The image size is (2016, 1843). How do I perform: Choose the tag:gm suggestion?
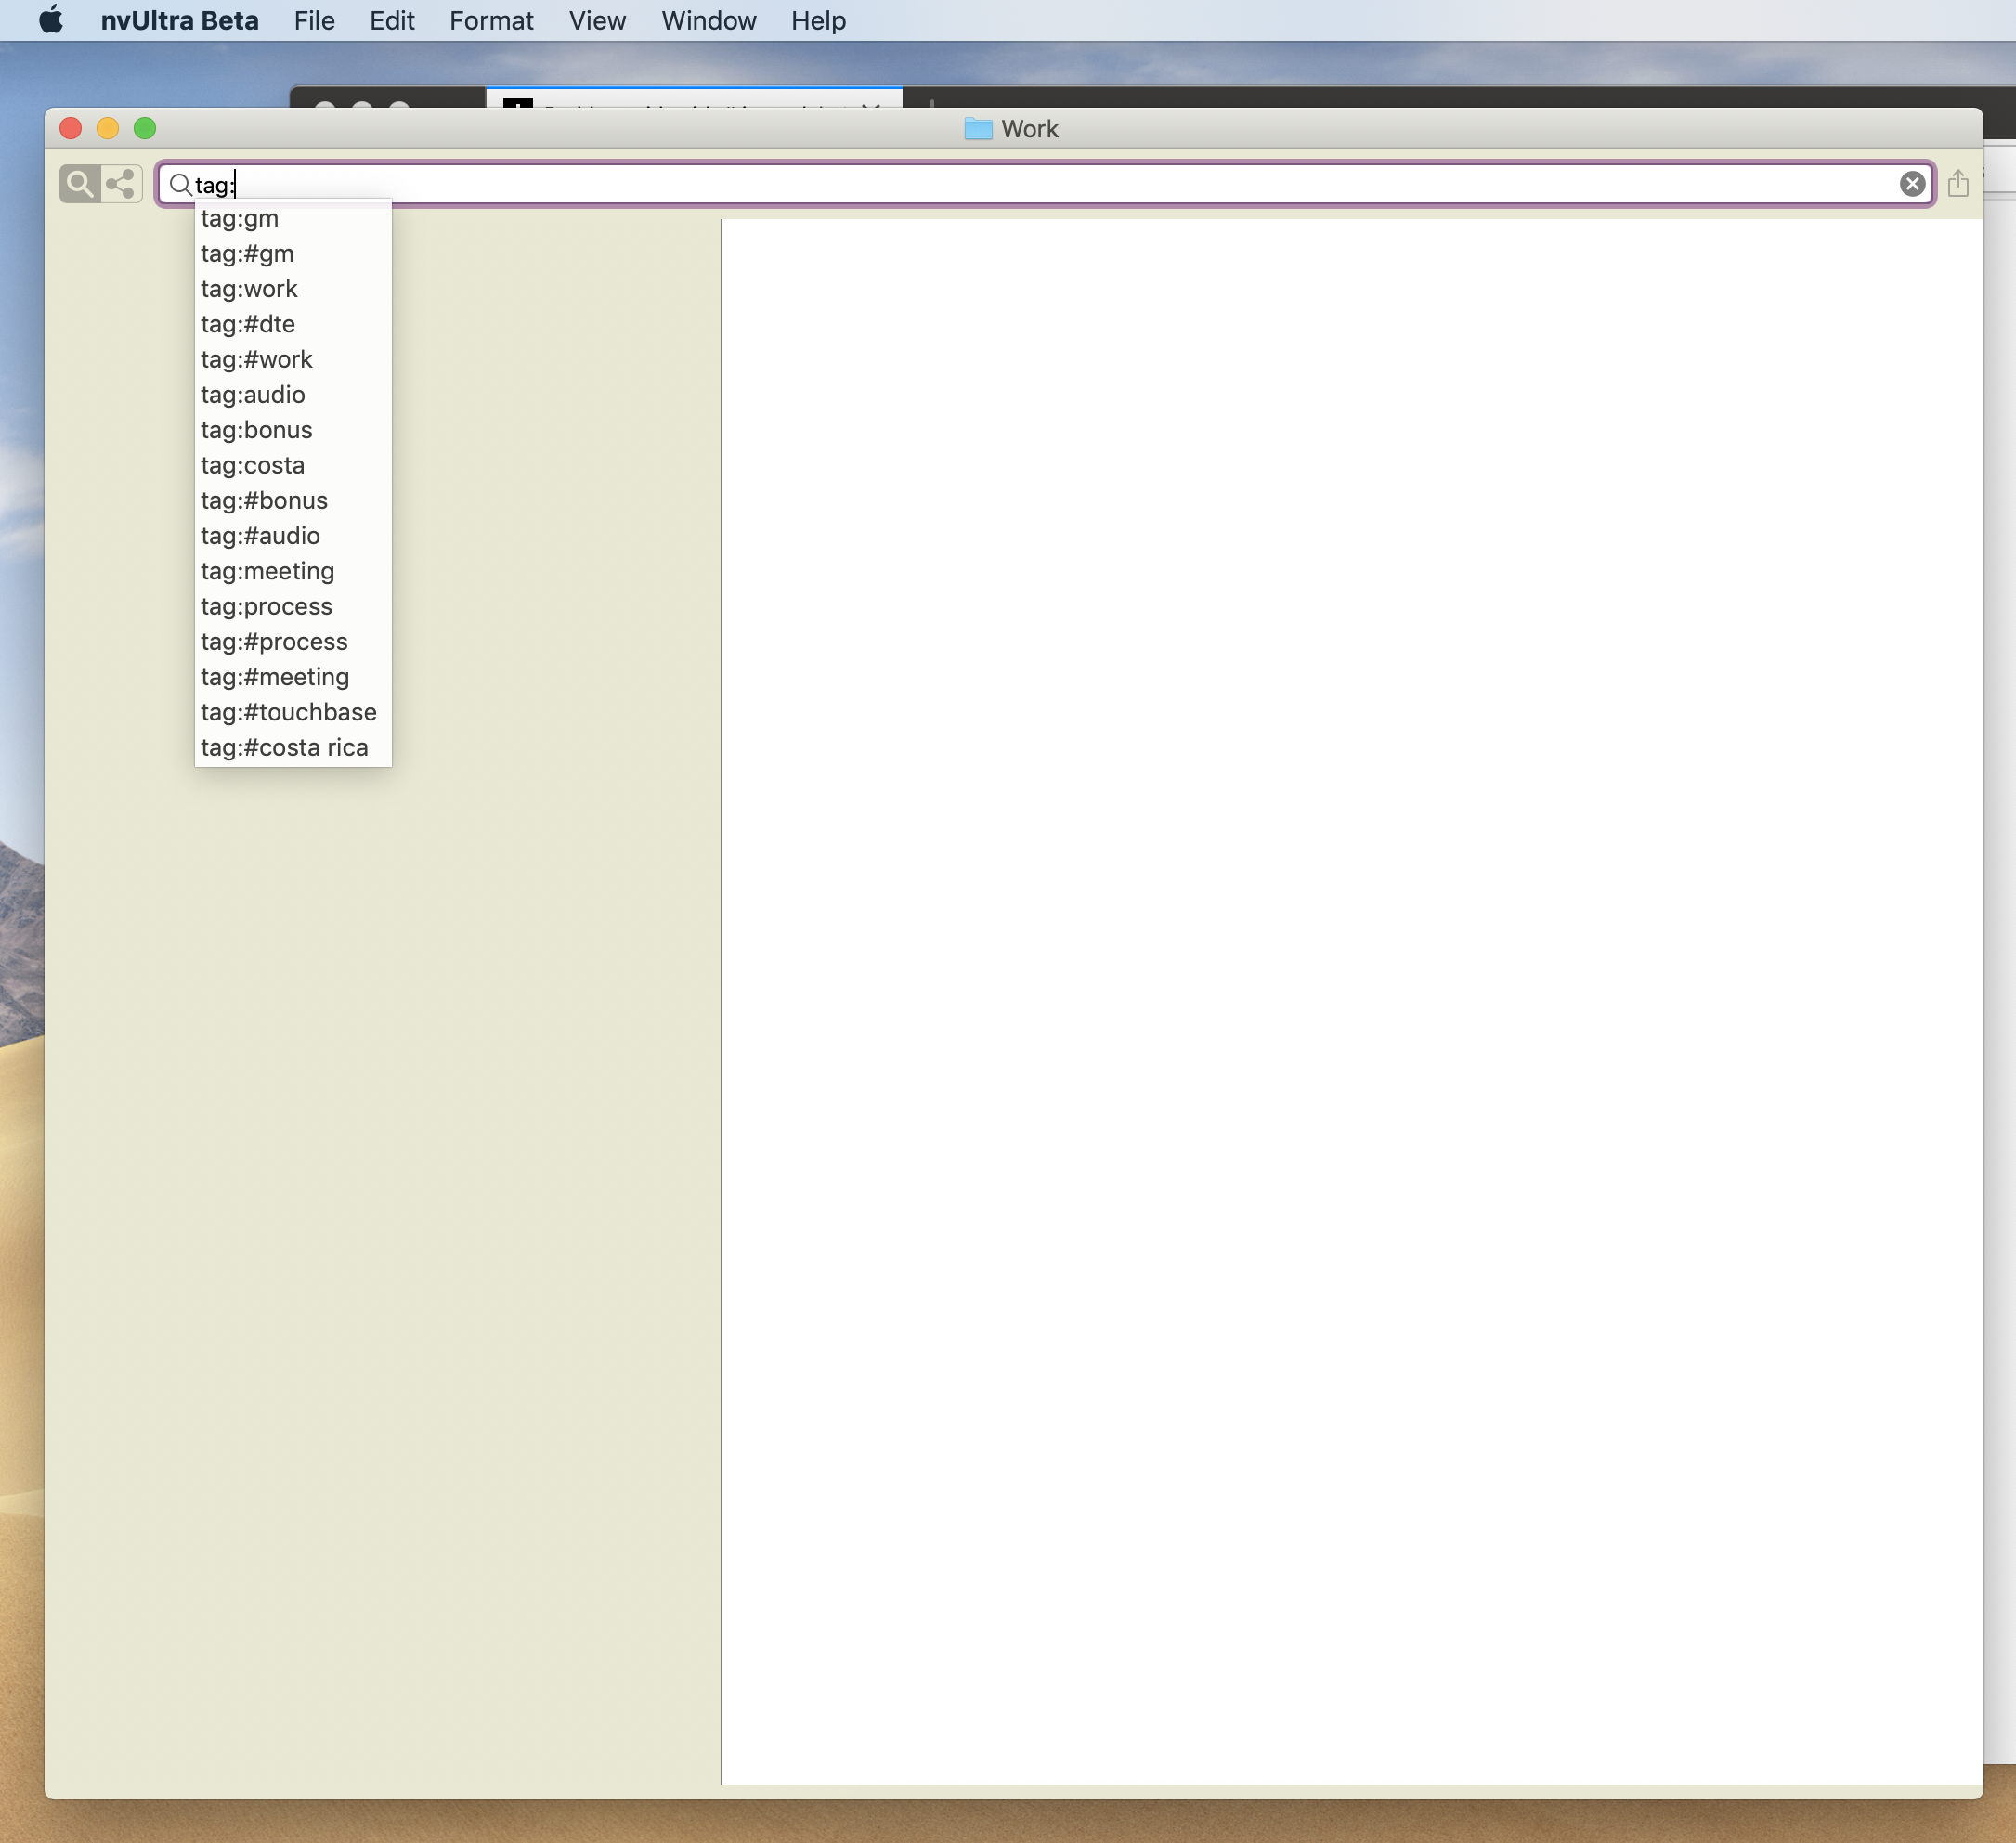click(x=240, y=219)
